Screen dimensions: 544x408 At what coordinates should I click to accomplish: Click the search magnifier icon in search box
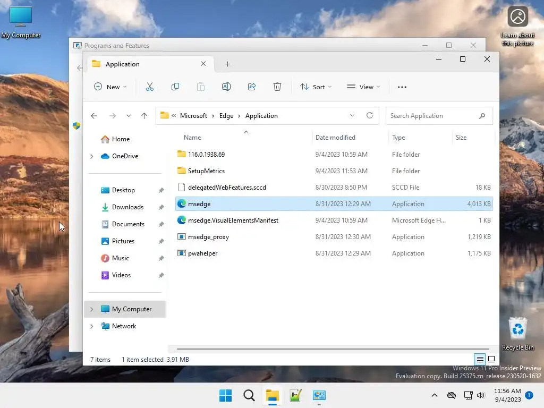[482, 116]
